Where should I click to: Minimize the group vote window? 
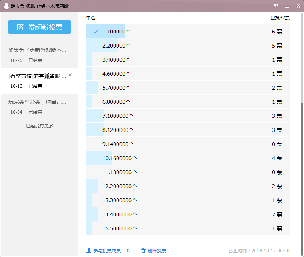[287, 6]
